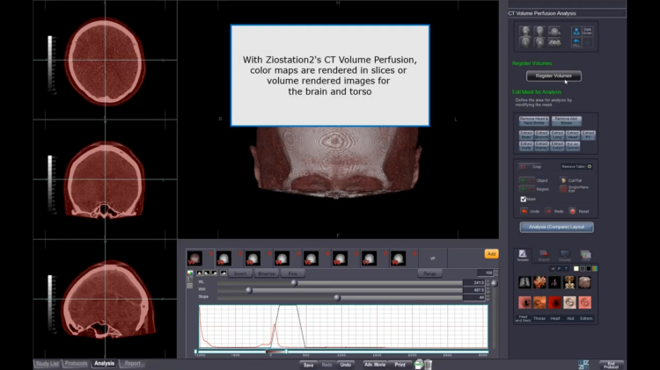Open the Study List tab
The width and height of the screenshot is (660, 370).
point(48,364)
